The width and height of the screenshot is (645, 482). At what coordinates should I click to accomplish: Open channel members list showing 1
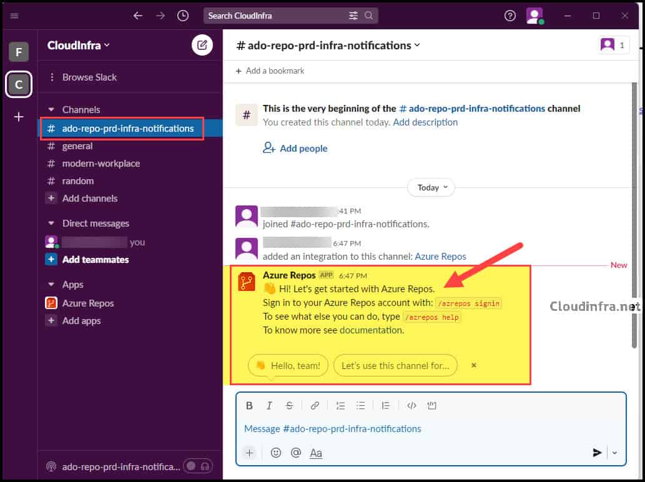coord(613,45)
